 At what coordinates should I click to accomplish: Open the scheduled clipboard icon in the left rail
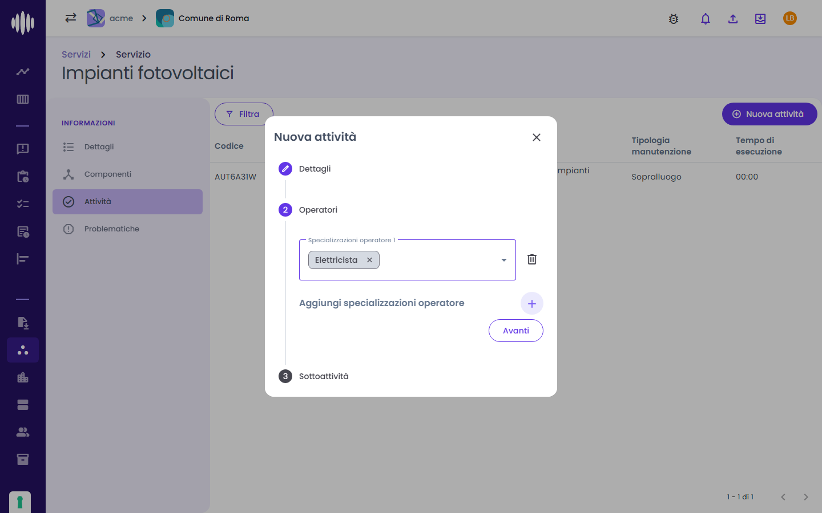tap(23, 176)
